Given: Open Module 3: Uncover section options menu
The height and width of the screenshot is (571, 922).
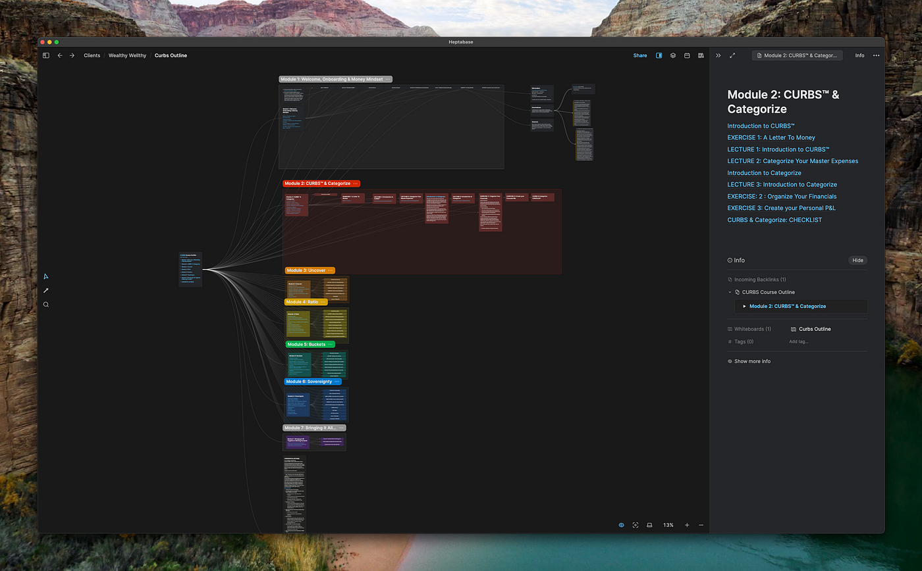Looking at the screenshot, I should pyautogui.click(x=330, y=270).
